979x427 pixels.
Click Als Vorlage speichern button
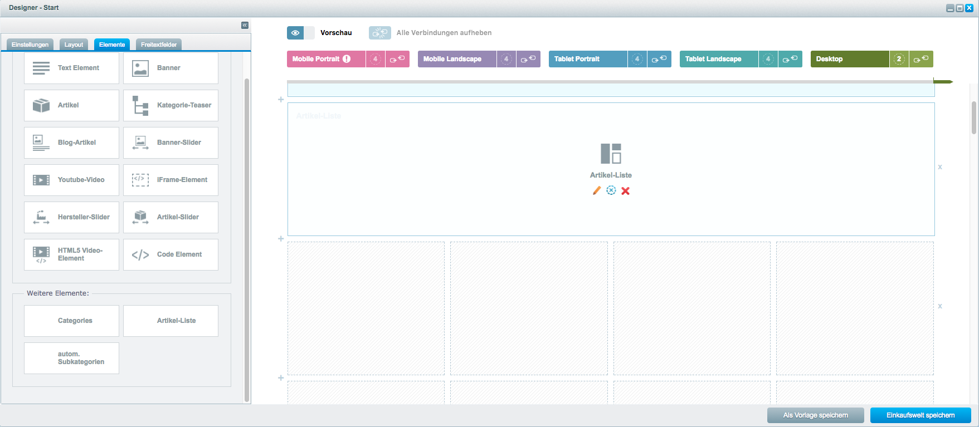pos(815,415)
